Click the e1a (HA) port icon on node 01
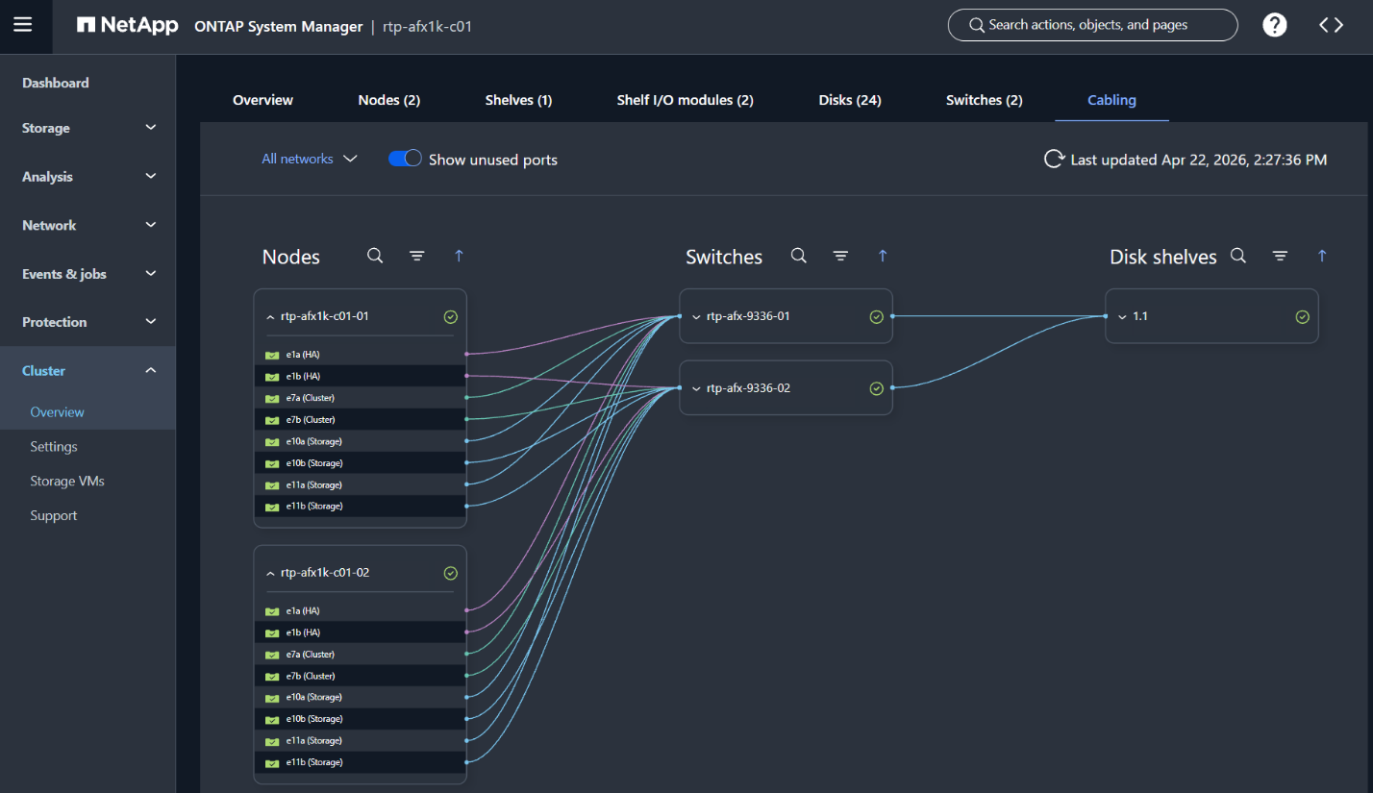The image size is (1373, 793). tap(272, 355)
